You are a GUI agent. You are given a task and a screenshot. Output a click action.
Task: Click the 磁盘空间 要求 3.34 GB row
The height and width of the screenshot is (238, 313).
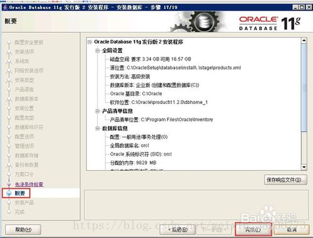click(151, 59)
